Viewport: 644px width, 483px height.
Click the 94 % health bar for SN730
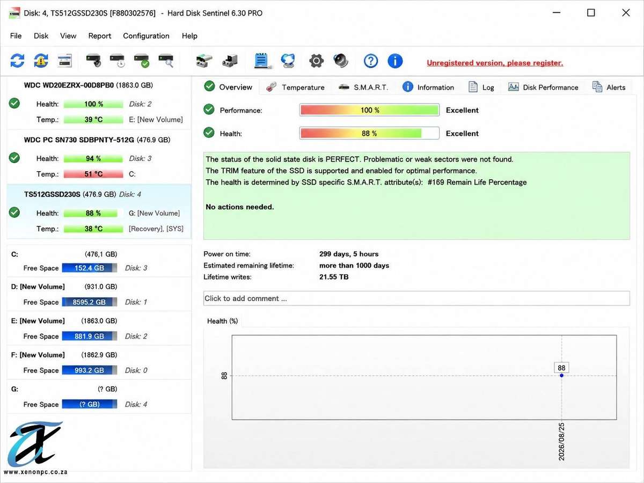pos(93,158)
